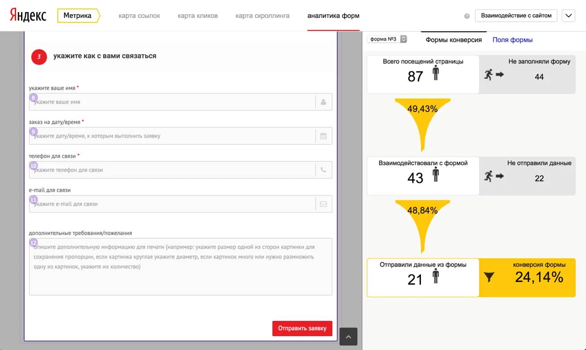The height and width of the screenshot is (350, 586).
Task: Click the value 44 under Не заполняли форму
Action: pos(539,77)
